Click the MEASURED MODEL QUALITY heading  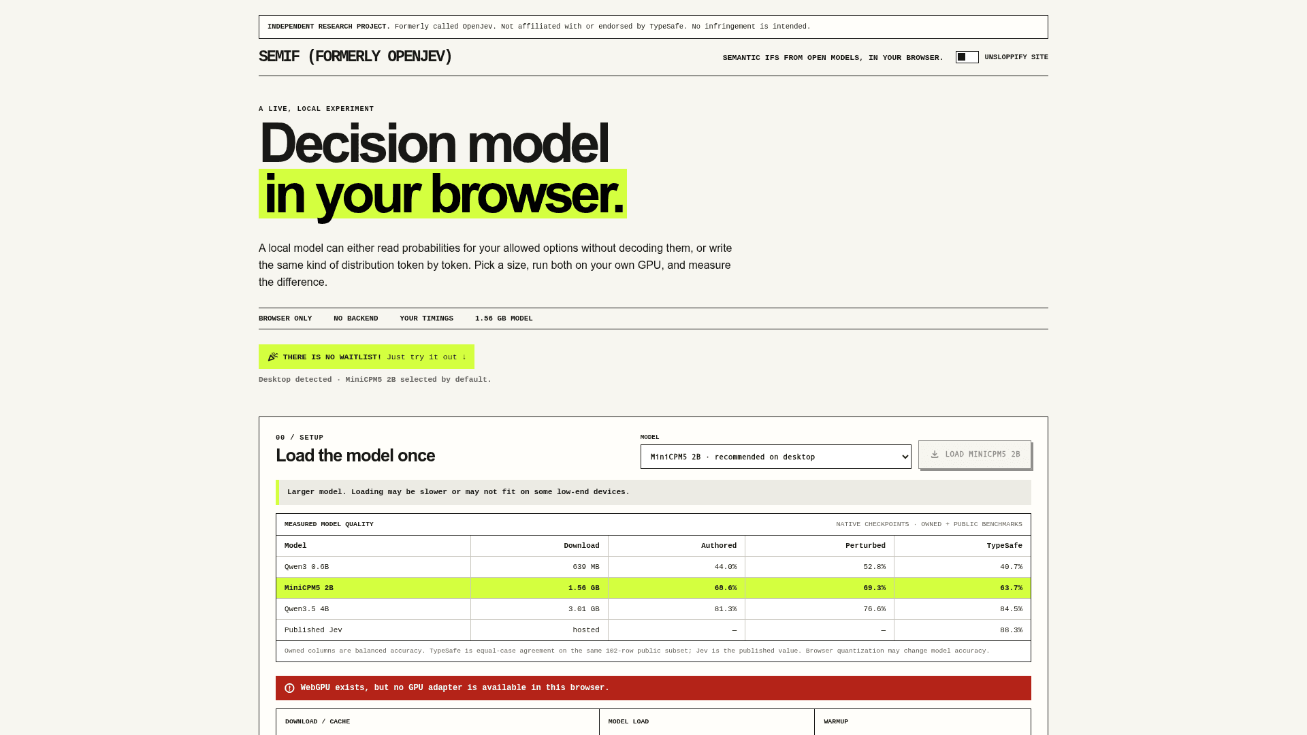[329, 524]
